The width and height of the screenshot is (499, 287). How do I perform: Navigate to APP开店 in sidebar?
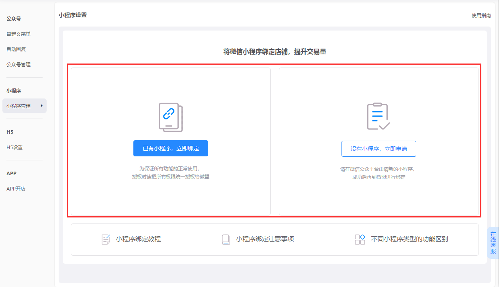point(16,189)
